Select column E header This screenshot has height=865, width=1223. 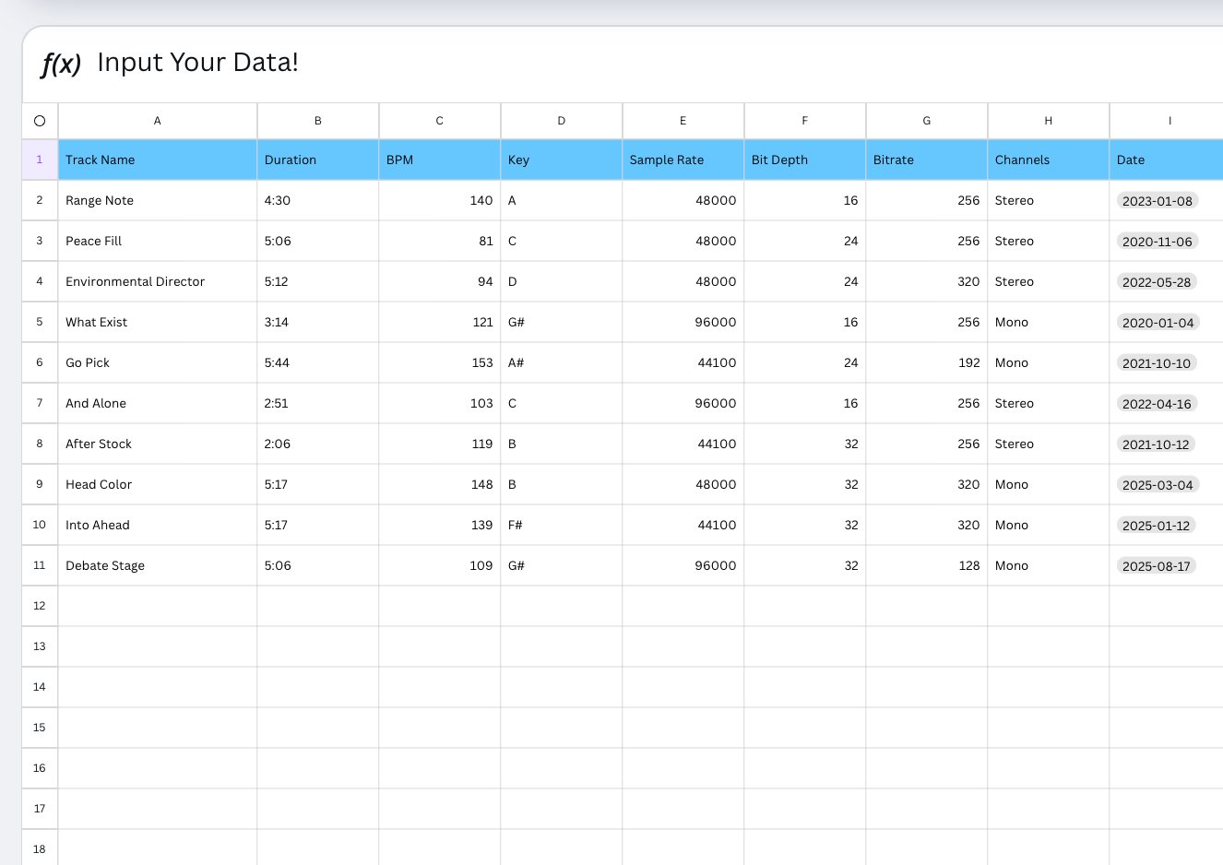pyautogui.click(x=683, y=121)
